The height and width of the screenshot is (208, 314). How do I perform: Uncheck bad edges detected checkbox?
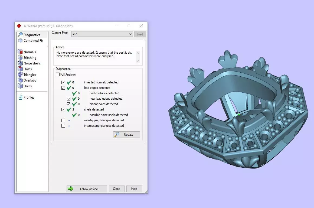click(x=63, y=88)
